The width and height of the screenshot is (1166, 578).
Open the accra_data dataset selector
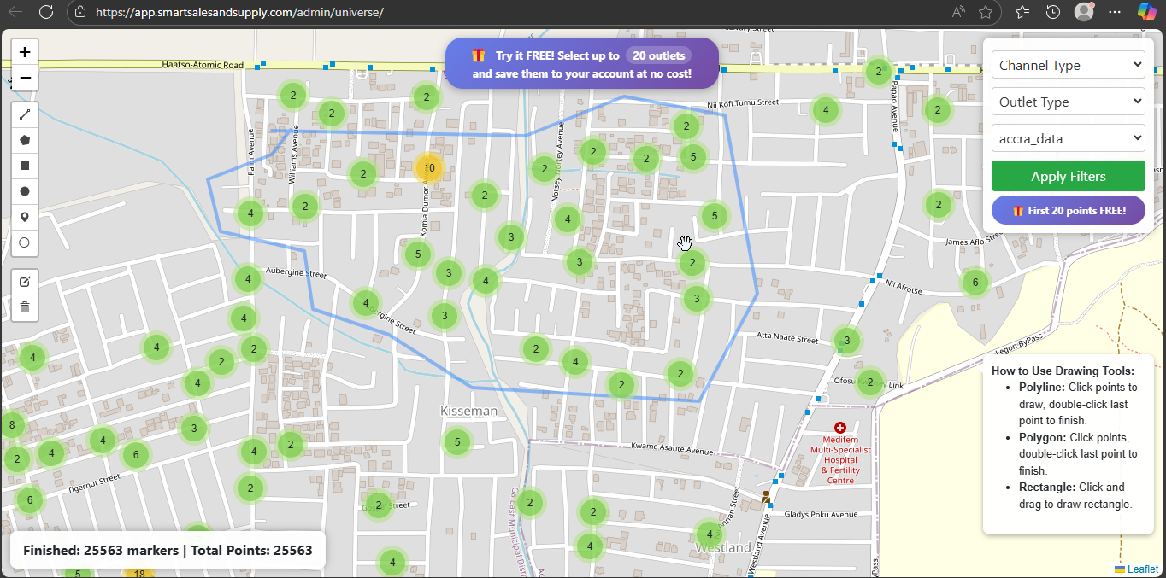pos(1068,137)
